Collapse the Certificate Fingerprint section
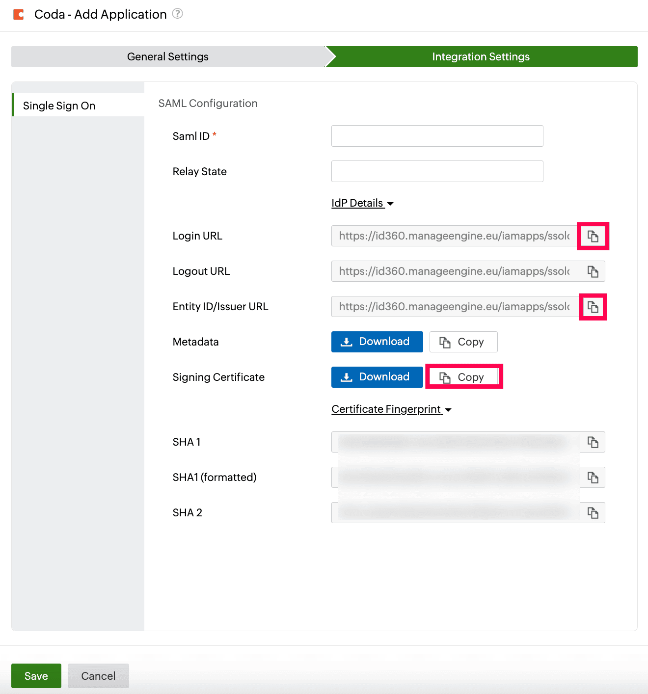 pos(391,409)
